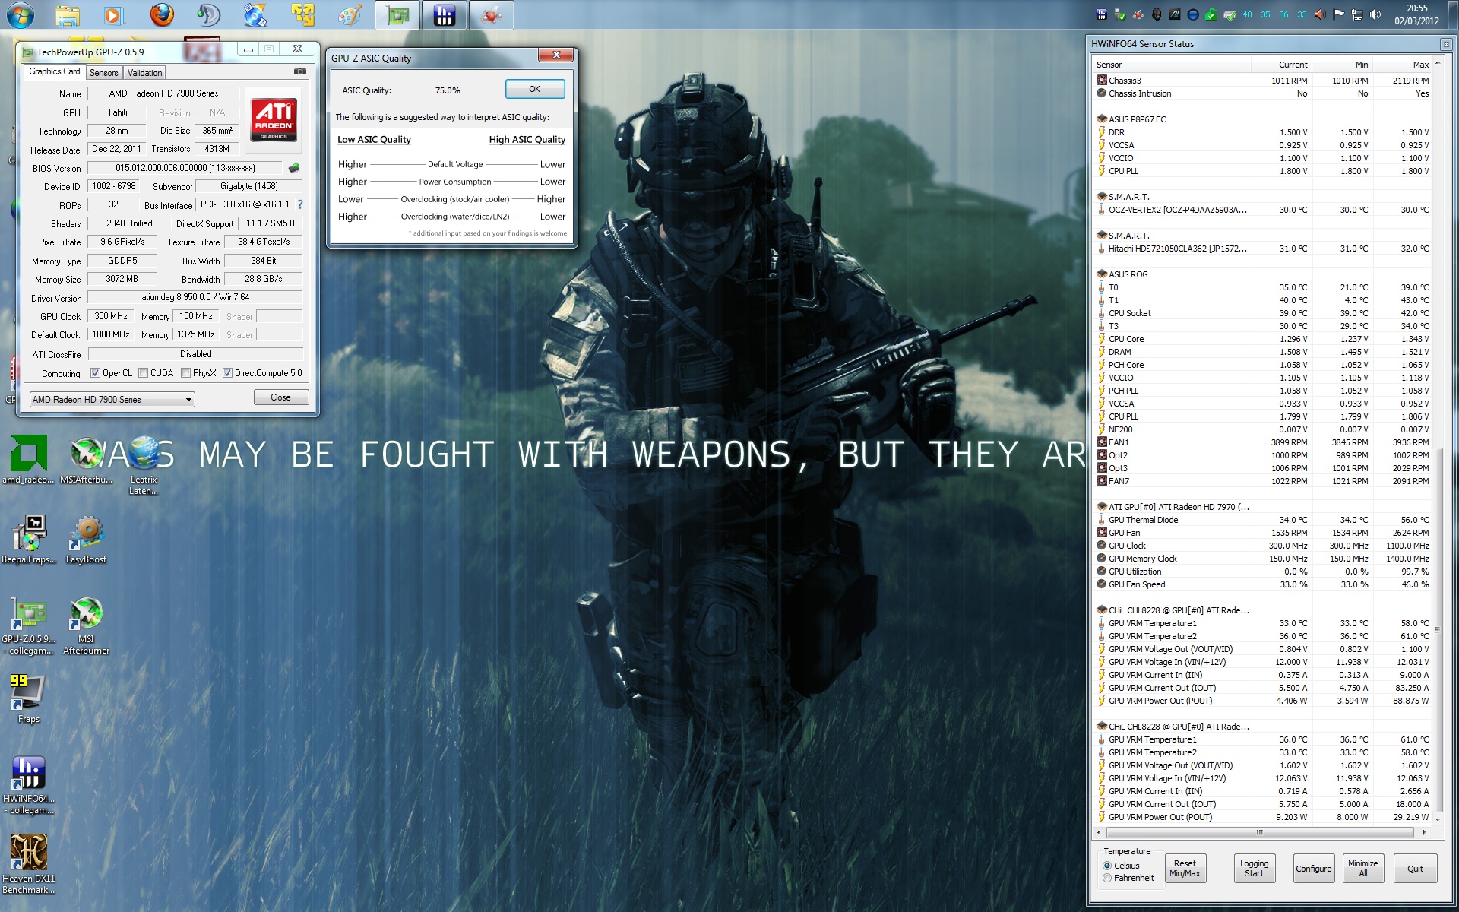Select the FAN1 sensor row
Image resolution: width=1459 pixels, height=912 pixels.
click(x=1263, y=442)
